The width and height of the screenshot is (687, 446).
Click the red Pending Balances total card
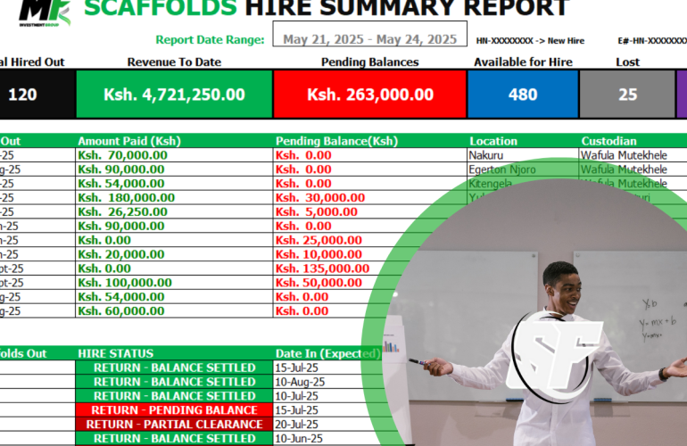[369, 95]
